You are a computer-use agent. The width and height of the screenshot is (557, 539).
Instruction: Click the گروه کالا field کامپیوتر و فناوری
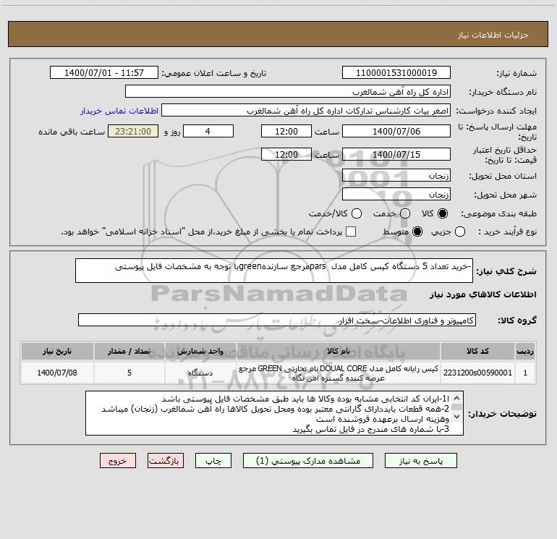[x=277, y=320]
